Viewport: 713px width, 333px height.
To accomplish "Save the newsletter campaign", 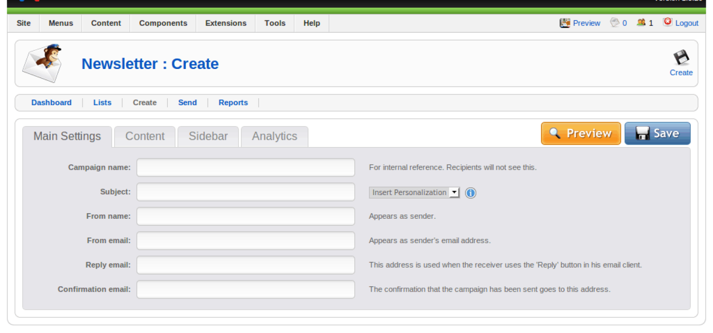I will pyautogui.click(x=658, y=133).
